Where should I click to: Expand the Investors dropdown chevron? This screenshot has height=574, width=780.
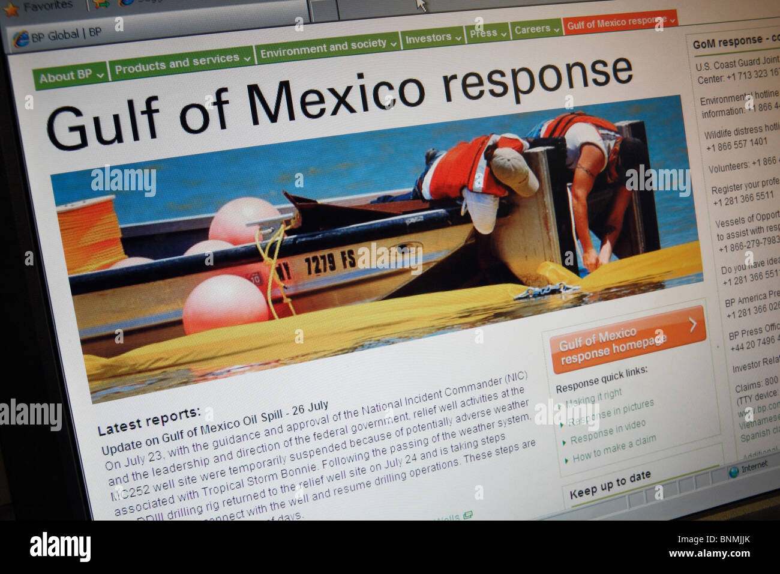coord(458,38)
